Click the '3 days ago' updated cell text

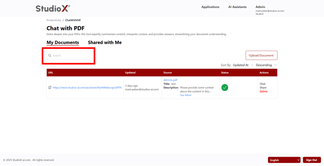(x=131, y=86)
